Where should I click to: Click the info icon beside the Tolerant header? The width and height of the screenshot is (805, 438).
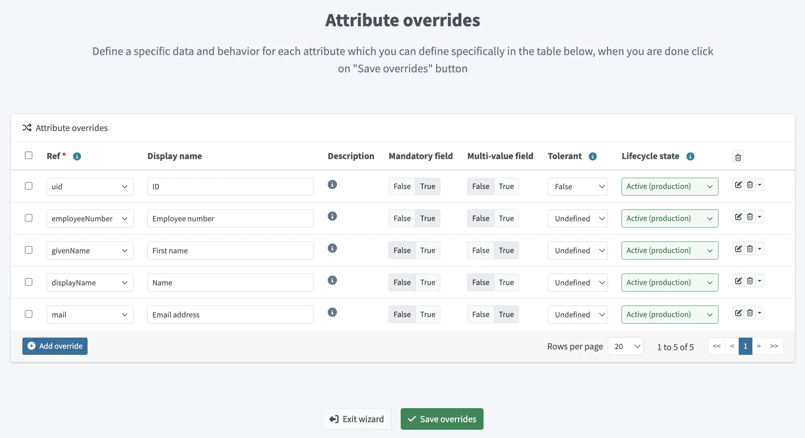[593, 156]
